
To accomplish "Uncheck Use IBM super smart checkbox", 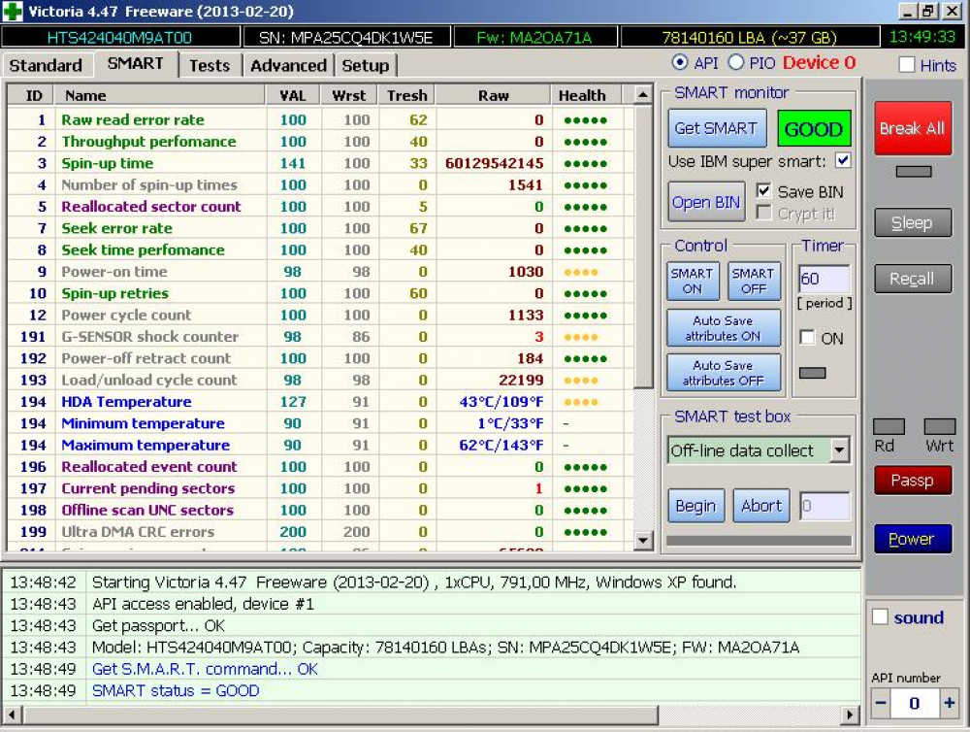I will coord(843,160).
